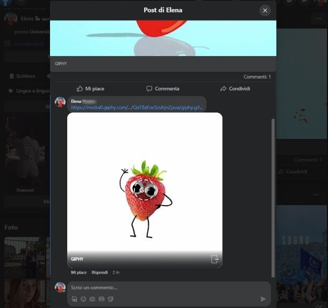Viewport: 328px width, 308px height.
Task: Click the GIPHY source label under post image
Action: [x=61, y=64]
